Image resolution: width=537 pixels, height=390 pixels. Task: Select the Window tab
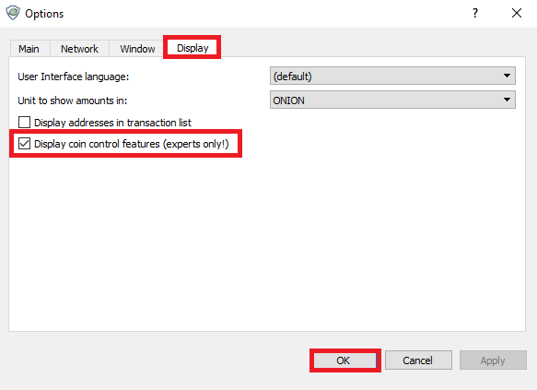(137, 49)
